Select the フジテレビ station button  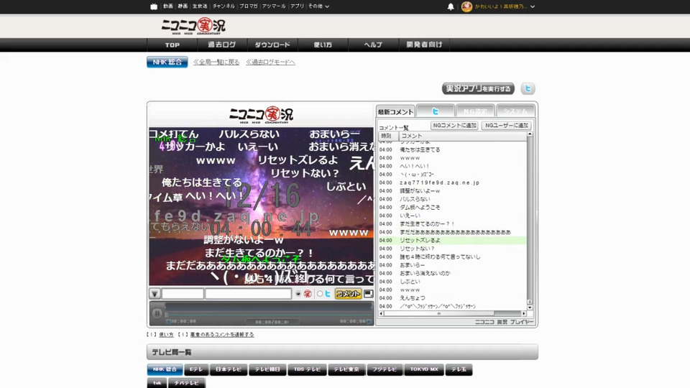tap(385, 369)
